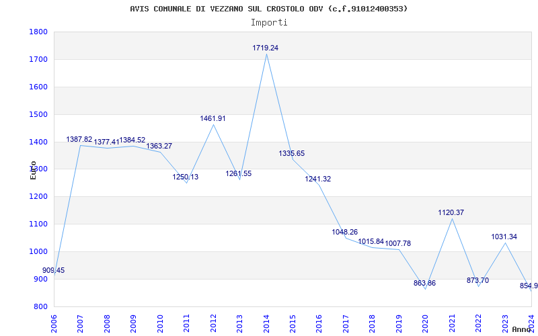Screen dimensions: 538x336
Task: Click the 1400 y-axis tick label
Action: pos(38,142)
